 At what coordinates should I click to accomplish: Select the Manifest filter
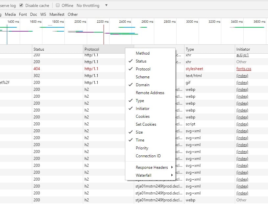pos(57,14)
